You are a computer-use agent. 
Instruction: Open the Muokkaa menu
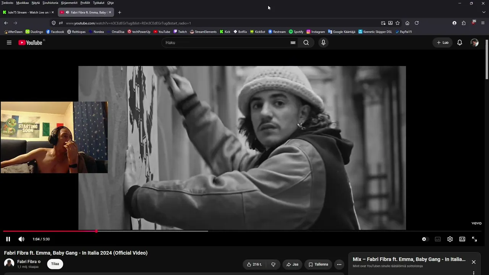[23, 3]
